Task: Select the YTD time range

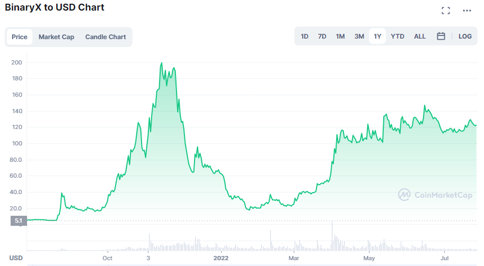Action: pos(397,36)
